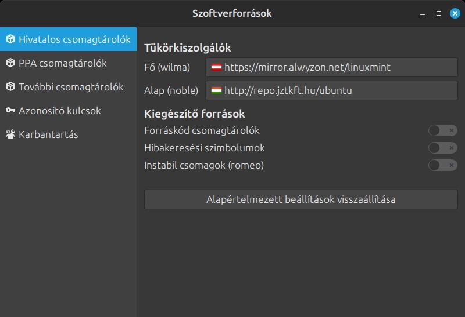
Task: Click Alapértelmezett beállítások visszaállítása button
Action: pos(301,199)
